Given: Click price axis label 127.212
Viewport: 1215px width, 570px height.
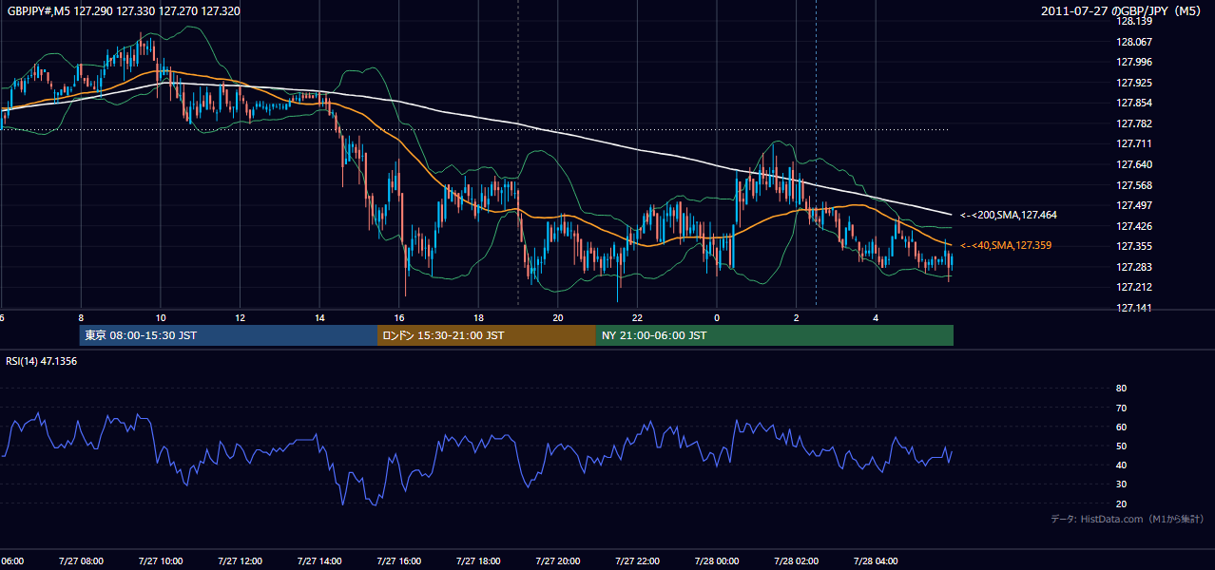Looking at the screenshot, I should [x=1133, y=287].
